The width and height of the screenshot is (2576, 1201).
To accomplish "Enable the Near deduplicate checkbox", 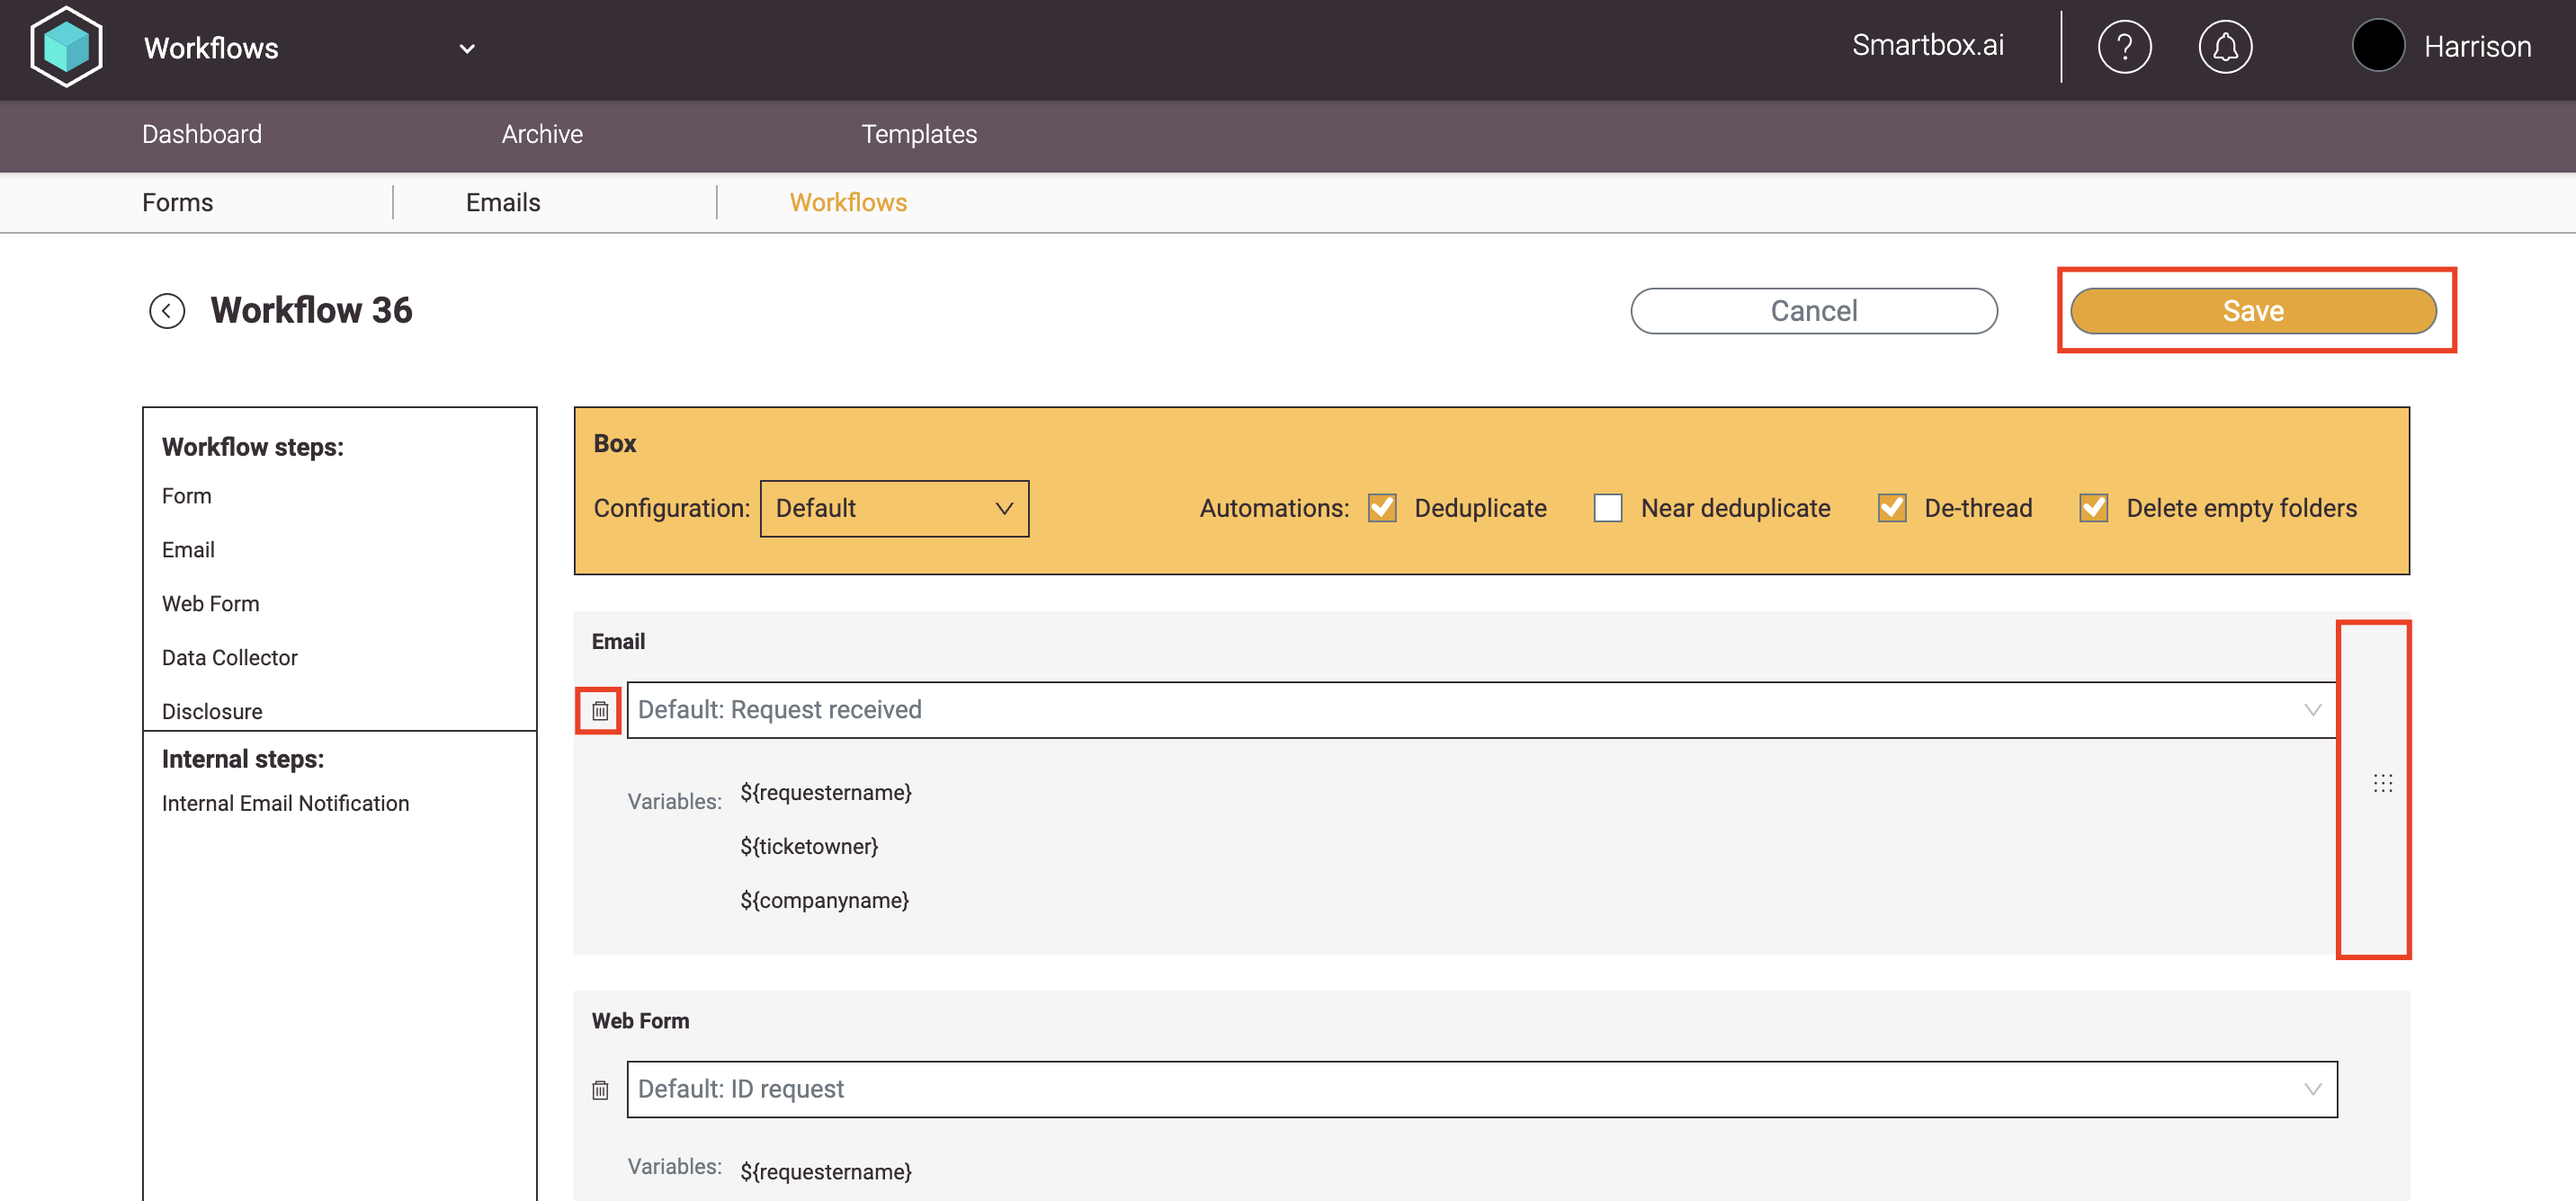I will point(1607,509).
